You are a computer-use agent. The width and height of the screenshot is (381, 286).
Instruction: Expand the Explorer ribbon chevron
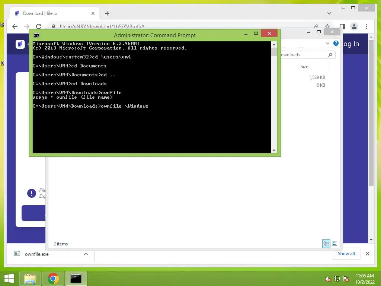point(327,44)
